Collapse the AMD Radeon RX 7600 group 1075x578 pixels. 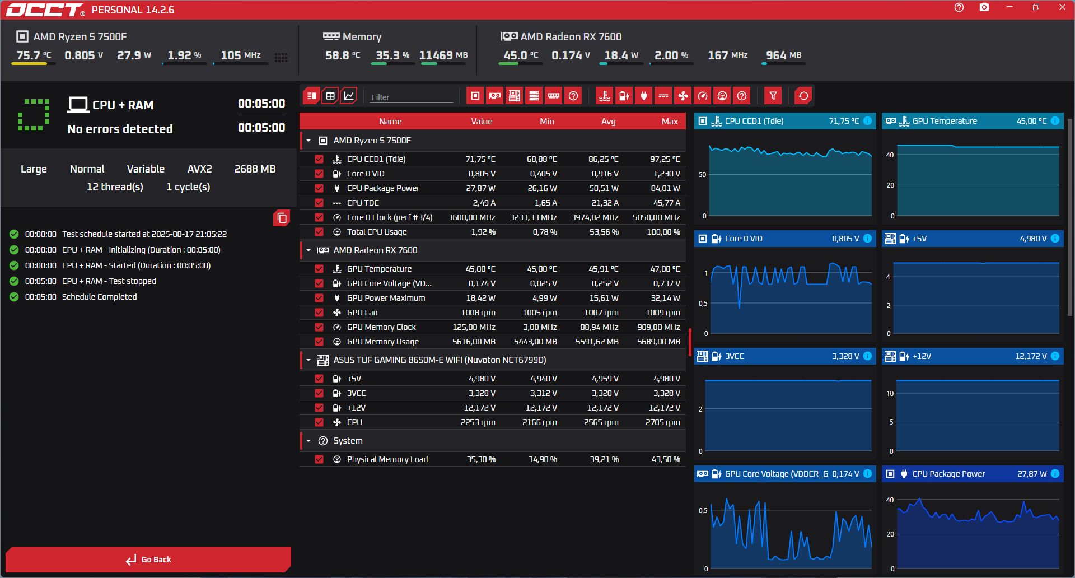tap(309, 250)
